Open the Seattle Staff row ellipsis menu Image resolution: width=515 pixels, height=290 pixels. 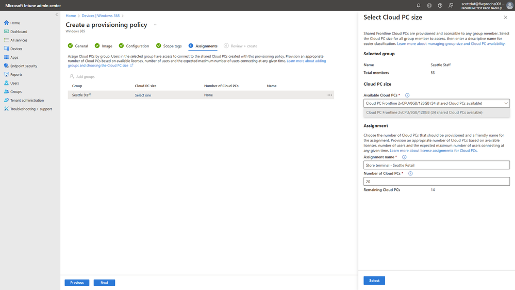pyautogui.click(x=329, y=95)
